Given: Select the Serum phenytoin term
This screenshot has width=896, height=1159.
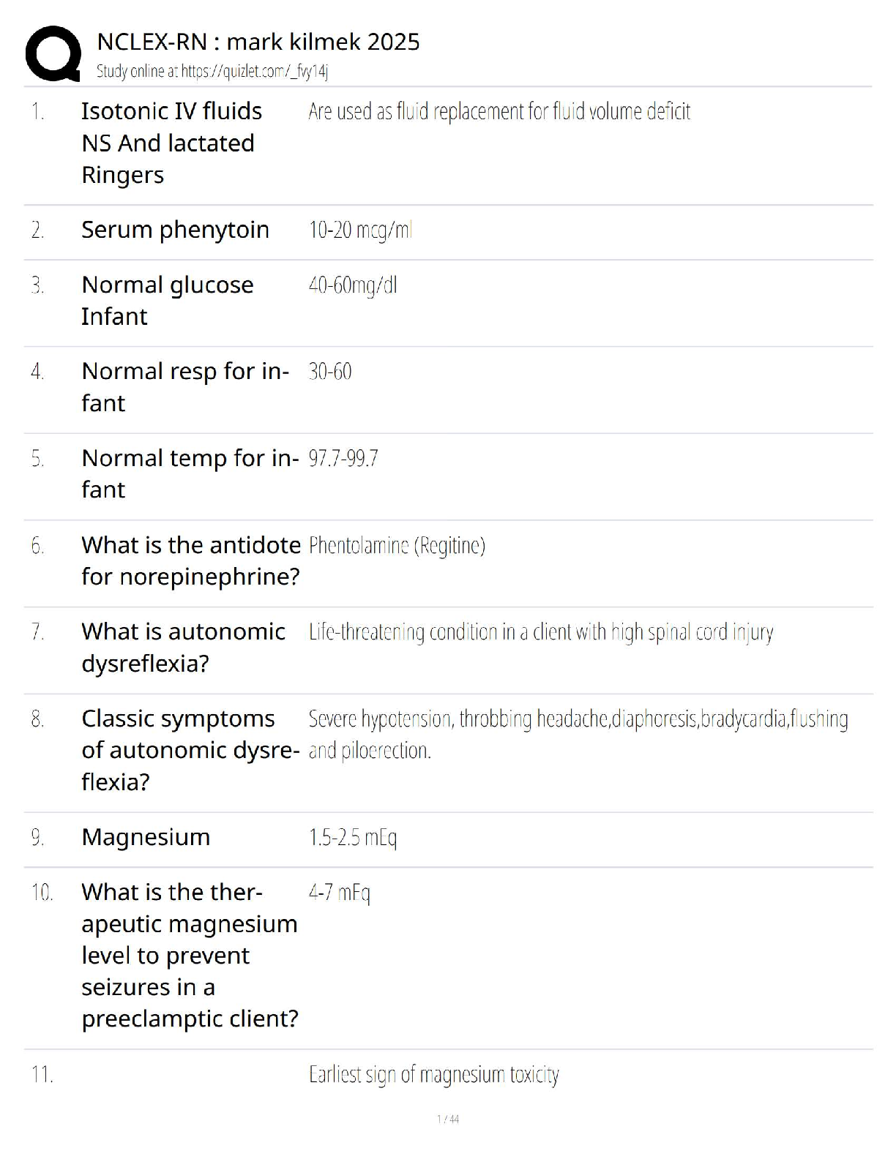Looking at the screenshot, I should 175,230.
